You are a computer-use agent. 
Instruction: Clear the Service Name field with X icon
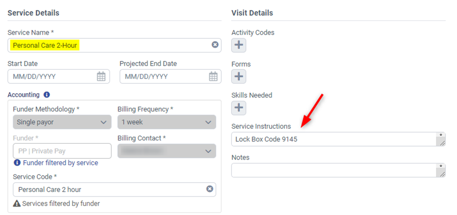tap(215, 45)
